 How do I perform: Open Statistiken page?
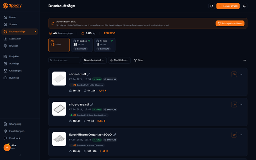(x=20, y=39)
